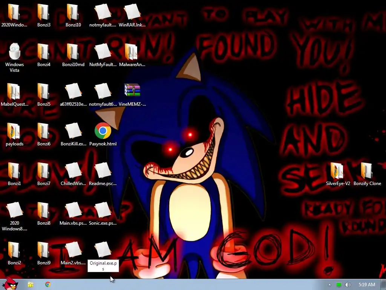Select the Original.exe.ps file icon
386x290 pixels.
[x=103, y=250]
